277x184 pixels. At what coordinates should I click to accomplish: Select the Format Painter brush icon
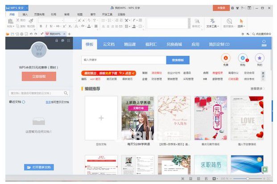(x=31, y=21)
